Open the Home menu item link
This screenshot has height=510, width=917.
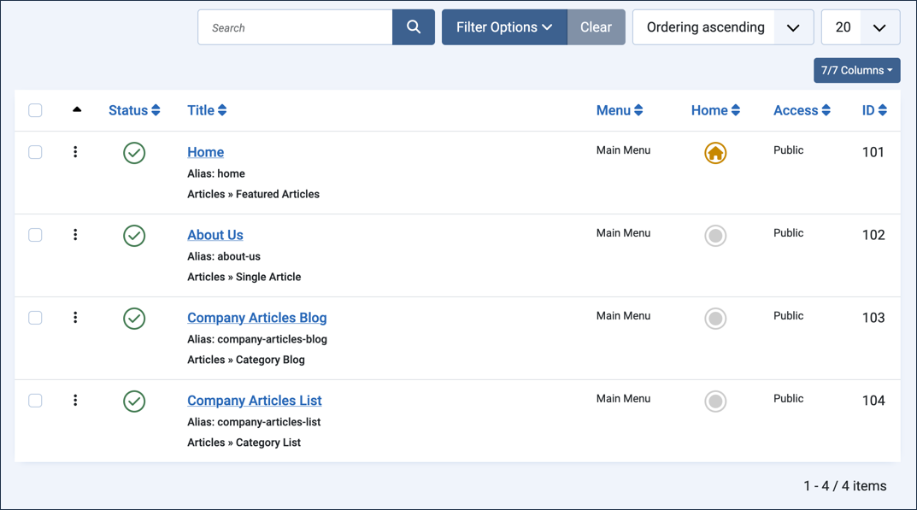pyautogui.click(x=205, y=152)
